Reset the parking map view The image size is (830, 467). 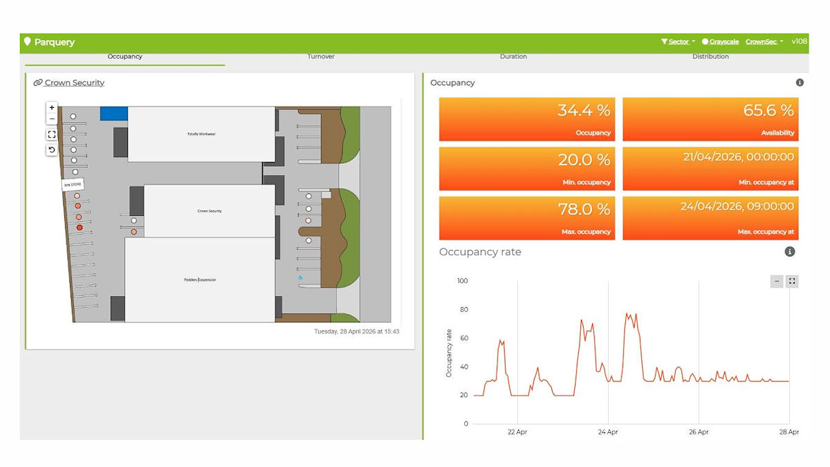coord(52,150)
